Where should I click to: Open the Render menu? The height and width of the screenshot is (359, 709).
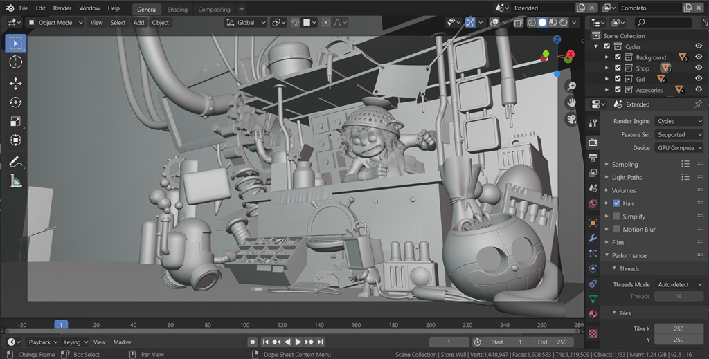pos(62,8)
